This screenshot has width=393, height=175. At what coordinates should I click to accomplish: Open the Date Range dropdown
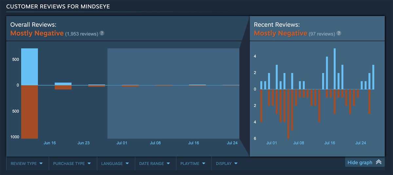[155, 164]
